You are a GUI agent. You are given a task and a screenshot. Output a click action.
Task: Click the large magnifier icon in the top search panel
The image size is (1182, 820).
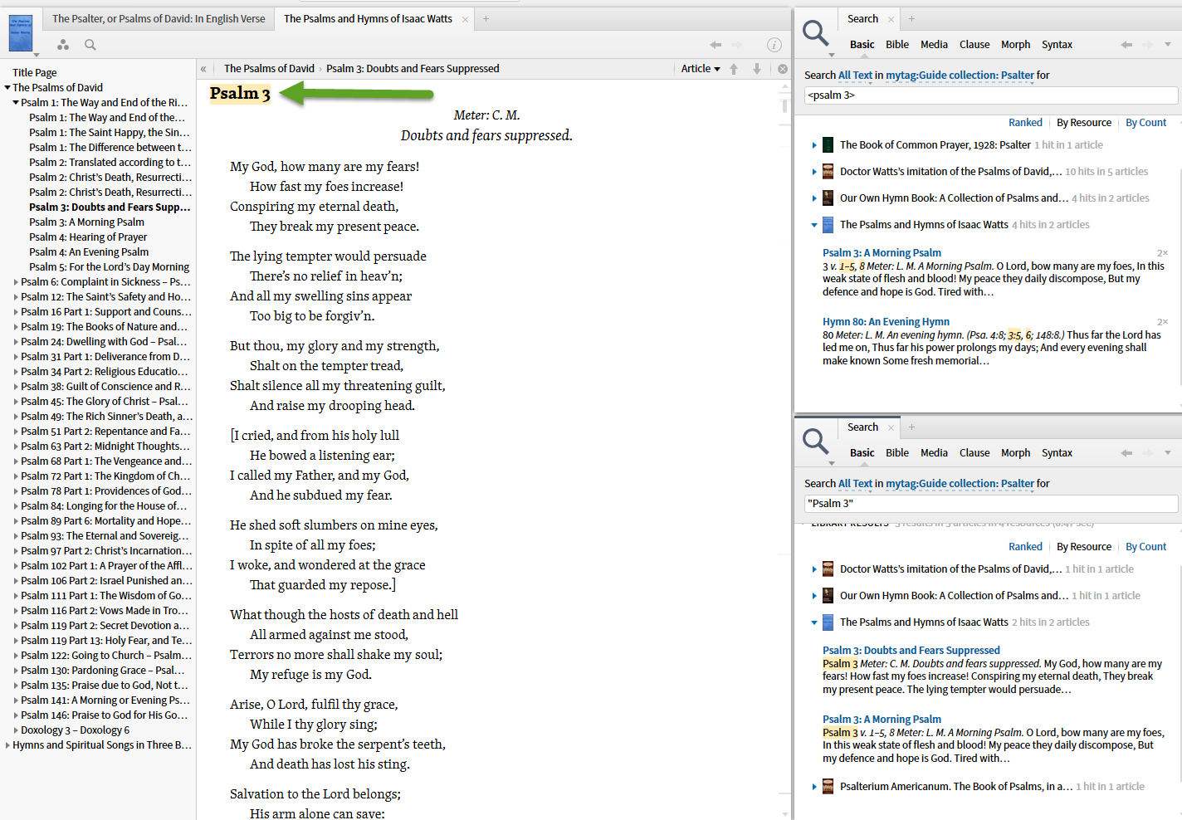click(x=815, y=33)
